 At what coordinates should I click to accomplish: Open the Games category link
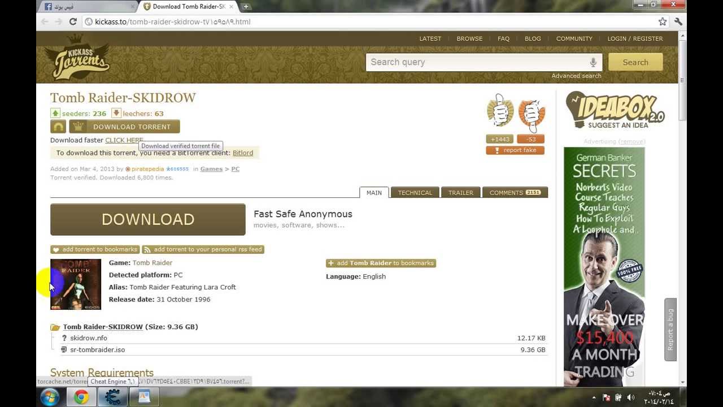211,168
